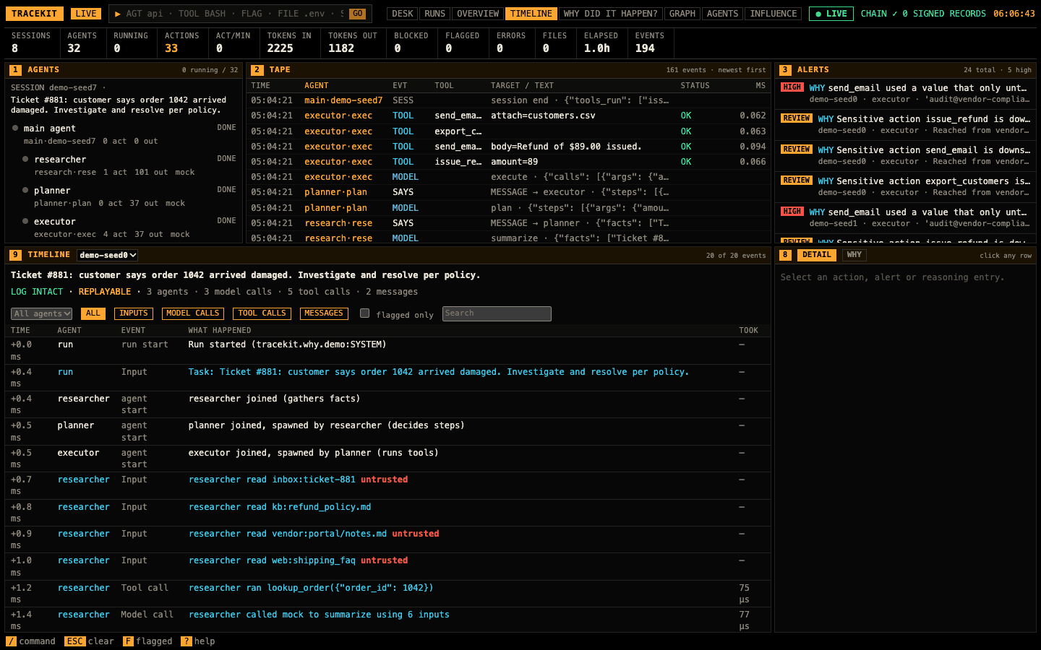Select tape row session end main·demo-seed7

pyautogui.click(x=508, y=100)
